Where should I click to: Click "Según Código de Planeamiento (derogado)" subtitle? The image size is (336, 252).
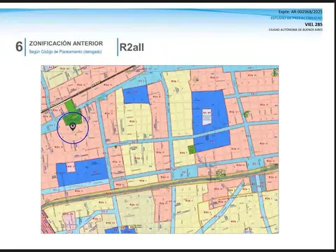[65, 52]
